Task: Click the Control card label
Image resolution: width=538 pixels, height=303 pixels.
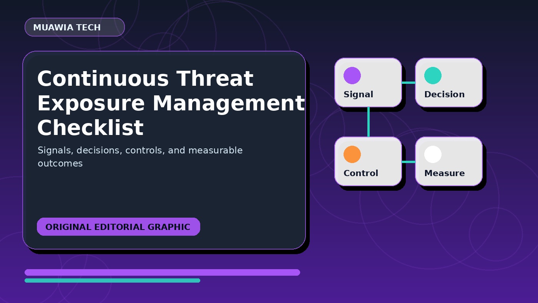Action: pos(361,173)
